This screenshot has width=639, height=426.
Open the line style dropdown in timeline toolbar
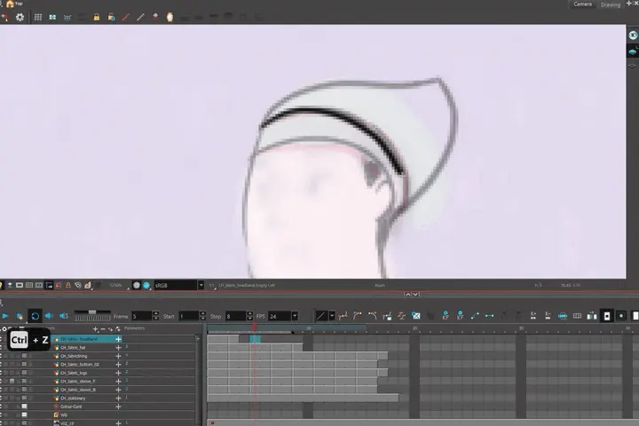click(332, 316)
